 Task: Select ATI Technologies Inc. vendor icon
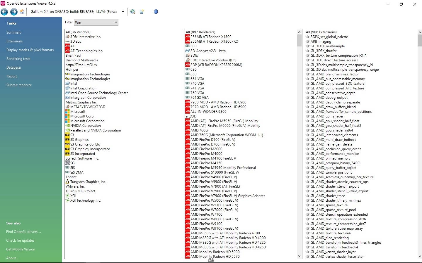tap(67, 51)
